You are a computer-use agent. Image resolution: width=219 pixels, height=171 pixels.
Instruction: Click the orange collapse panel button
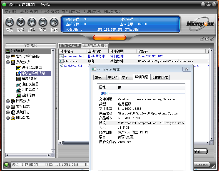coord(110,38)
